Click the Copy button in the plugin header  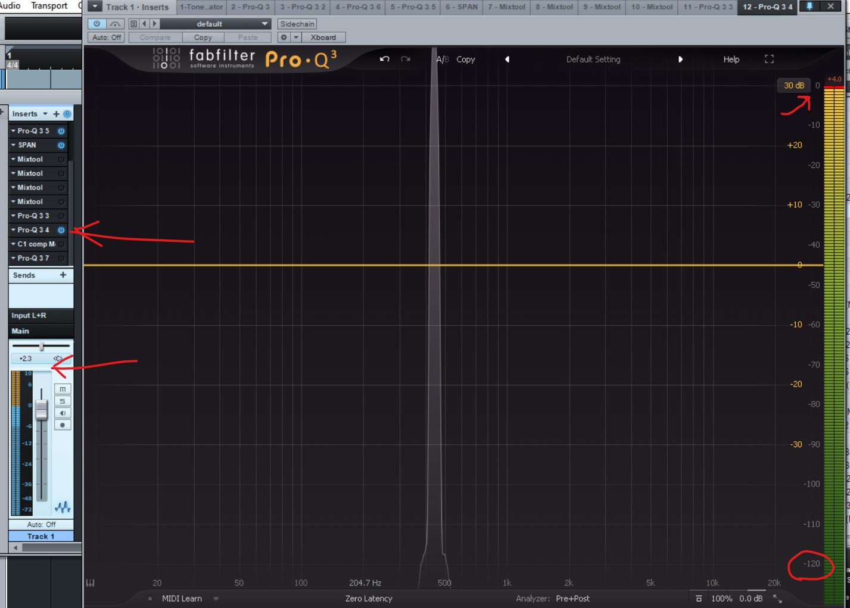pyautogui.click(x=203, y=38)
